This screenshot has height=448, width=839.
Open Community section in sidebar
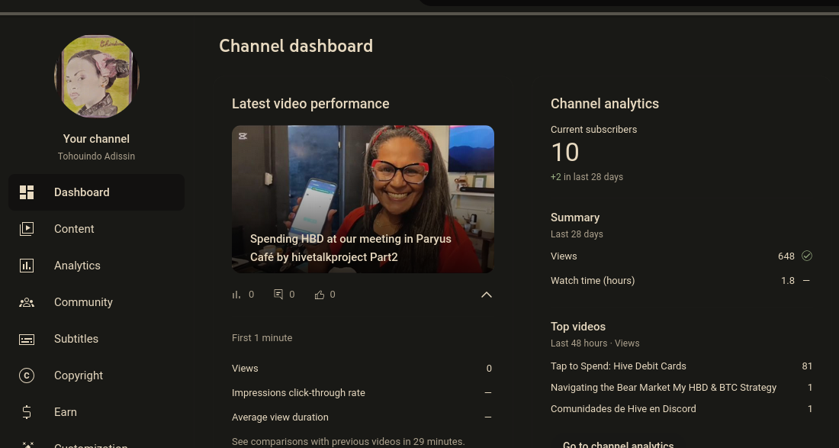tap(96, 302)
